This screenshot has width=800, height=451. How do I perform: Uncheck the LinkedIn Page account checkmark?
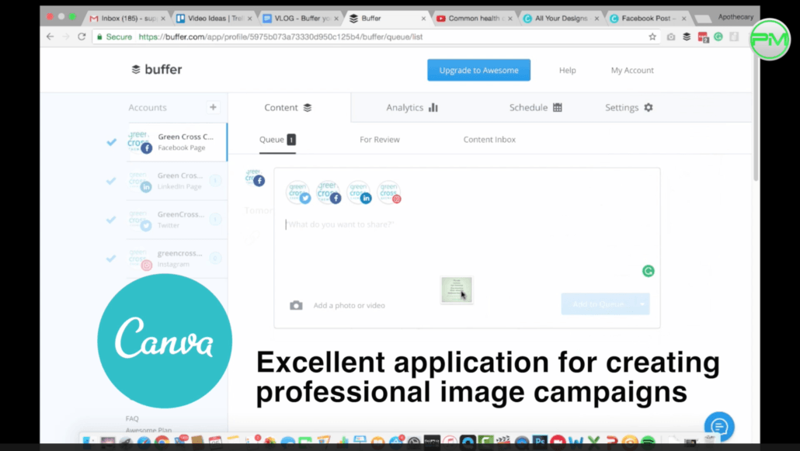(111, 181)
